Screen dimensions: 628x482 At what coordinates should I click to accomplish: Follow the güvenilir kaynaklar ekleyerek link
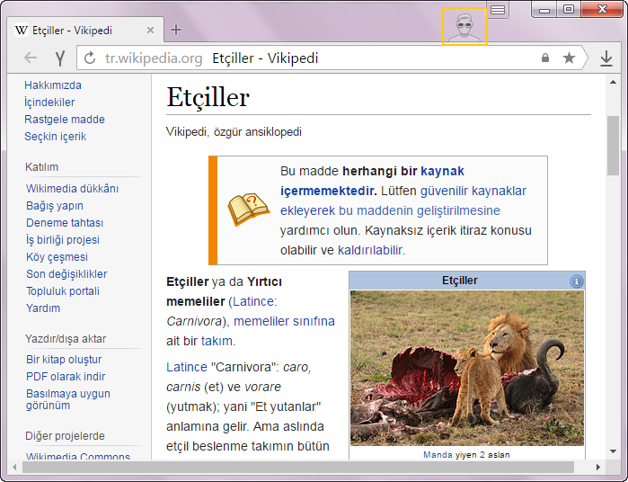click(402, 201)
